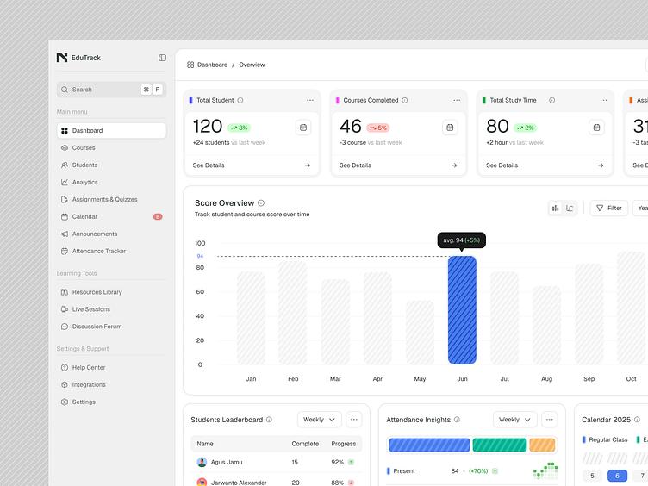
Task: Click info icon next to Courses Completed
Action: pos(405,101)
